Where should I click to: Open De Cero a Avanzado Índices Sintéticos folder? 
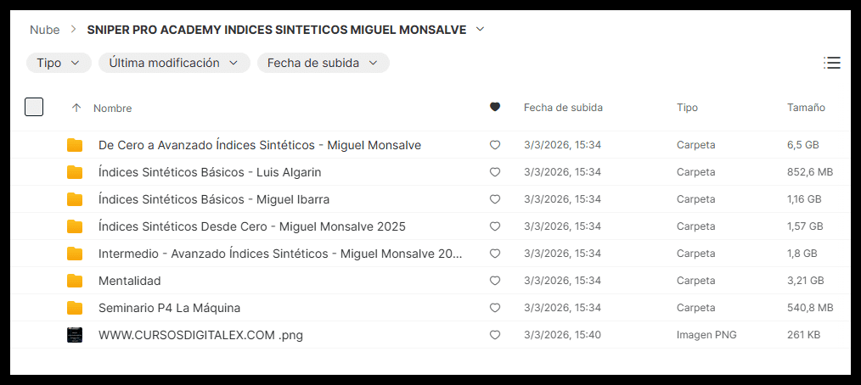point(259,145)
